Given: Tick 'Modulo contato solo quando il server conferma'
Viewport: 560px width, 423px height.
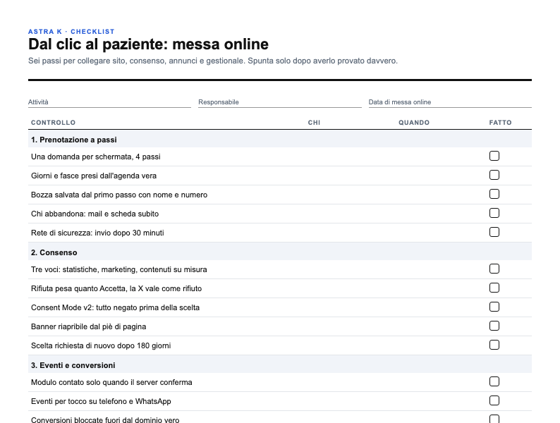Looking at the screenshot, I should pyautogui.click(x=494, y=381).
